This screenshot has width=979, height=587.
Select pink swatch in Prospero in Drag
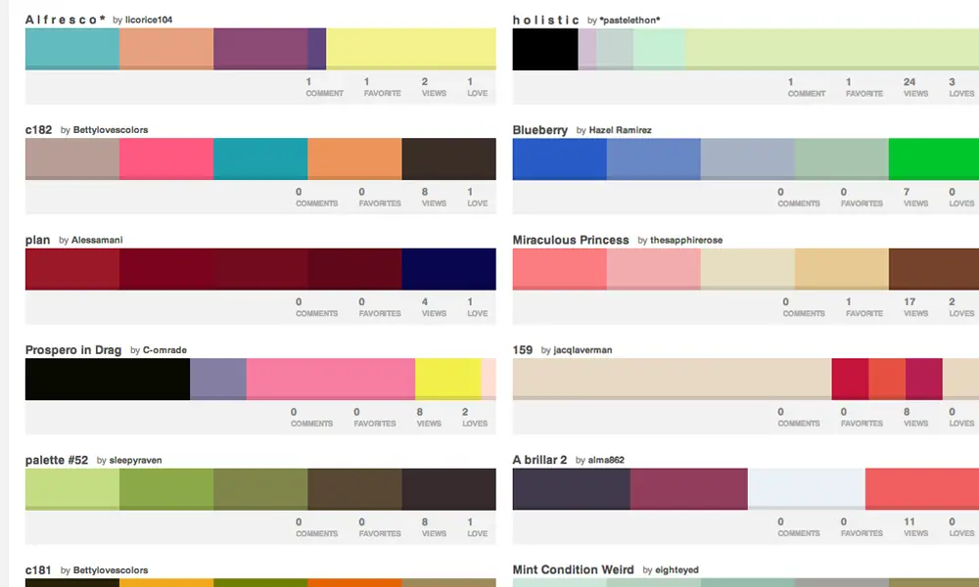point(331,380)
